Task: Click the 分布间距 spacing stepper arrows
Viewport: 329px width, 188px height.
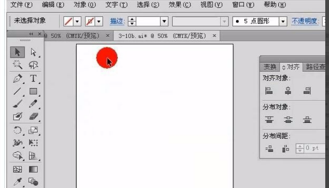Action: click(x=300, y=149)
